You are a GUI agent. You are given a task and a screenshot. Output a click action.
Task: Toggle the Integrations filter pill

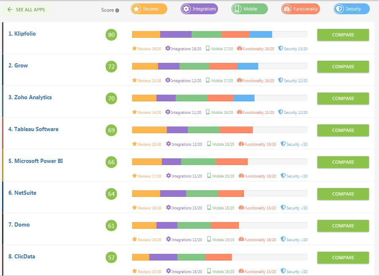point(200,9)
